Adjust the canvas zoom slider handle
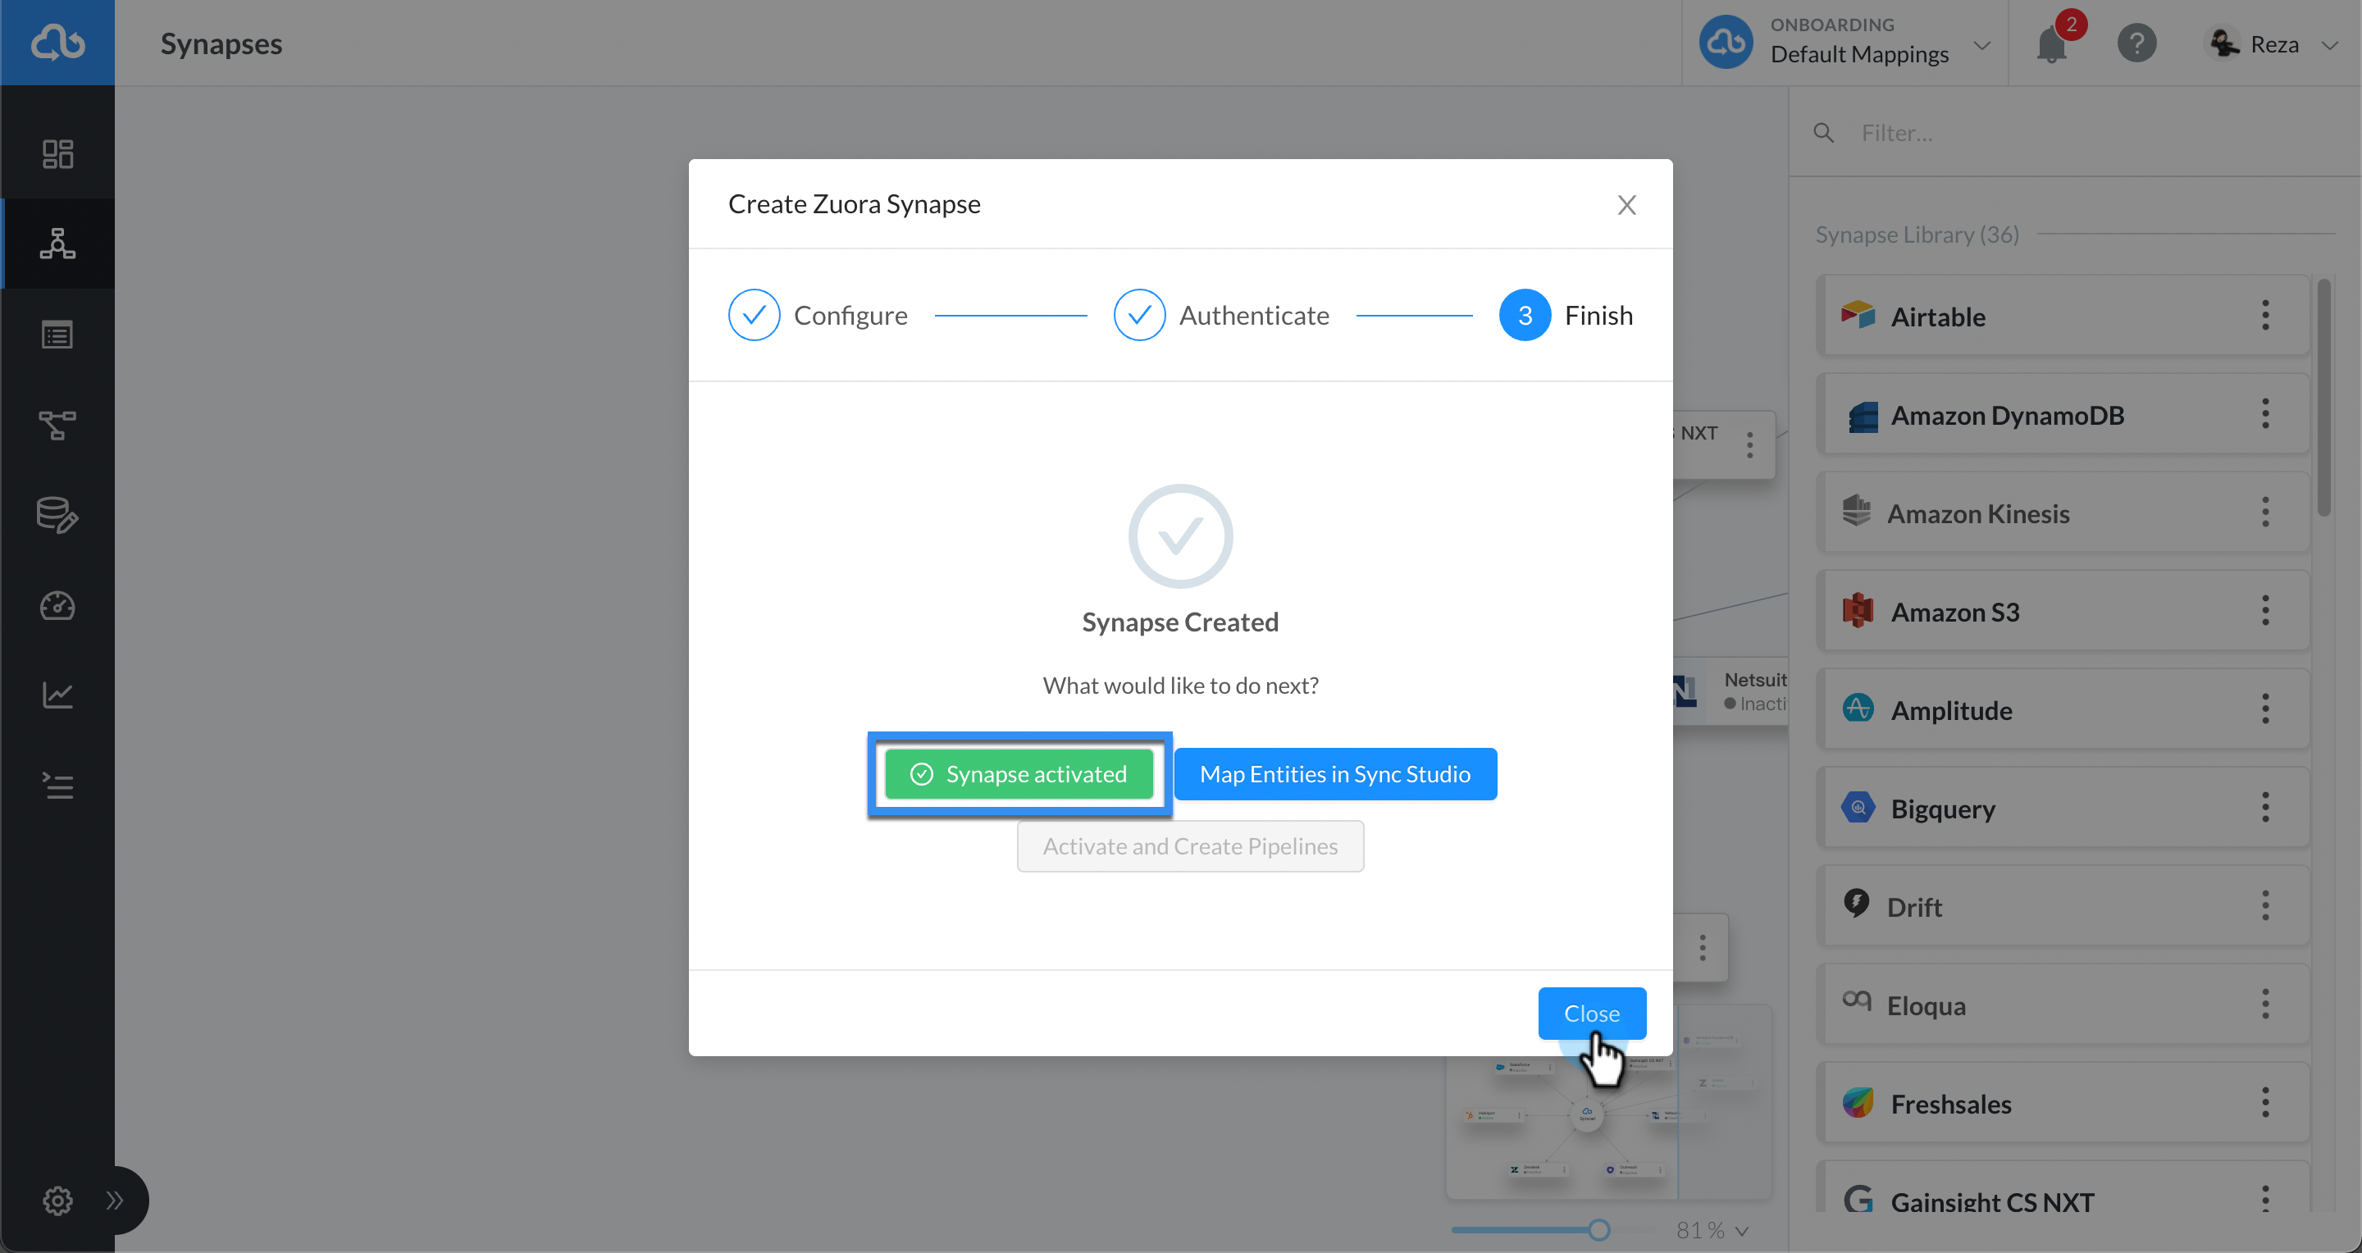This screenshot has width=2362, height=1253. click(1599, 1230)
